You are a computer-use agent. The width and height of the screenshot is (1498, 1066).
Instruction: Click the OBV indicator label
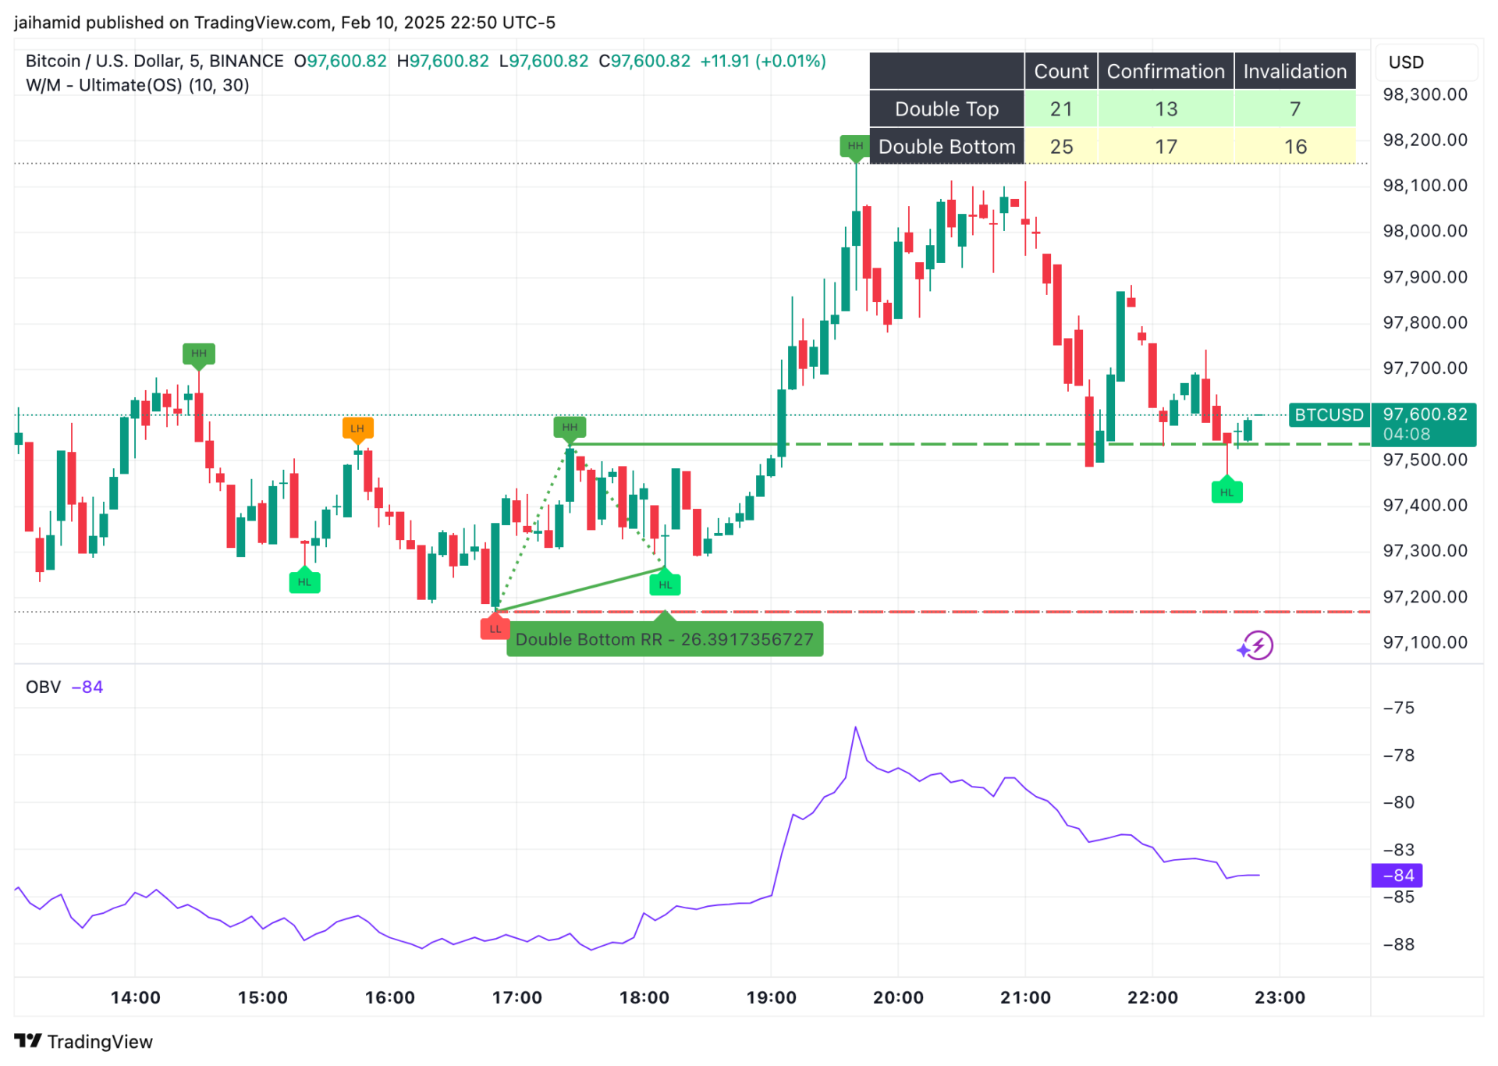pyautogui.click(x=43, y=687)
